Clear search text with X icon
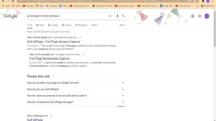Screen dimensions: 216x121 (110, 16)
